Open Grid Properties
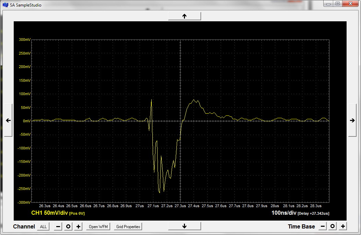This screenshot has height=235, width=361. click(x=128, y=226)
